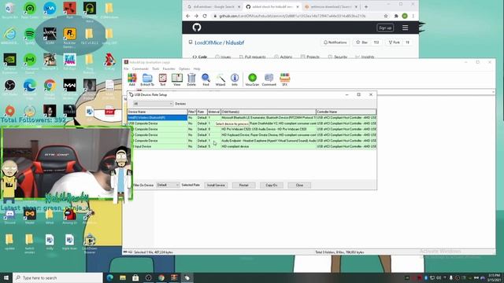This screenshot has width=504, height=283.
Task: Open WinRAR Wizard tool
Action: 220,79
